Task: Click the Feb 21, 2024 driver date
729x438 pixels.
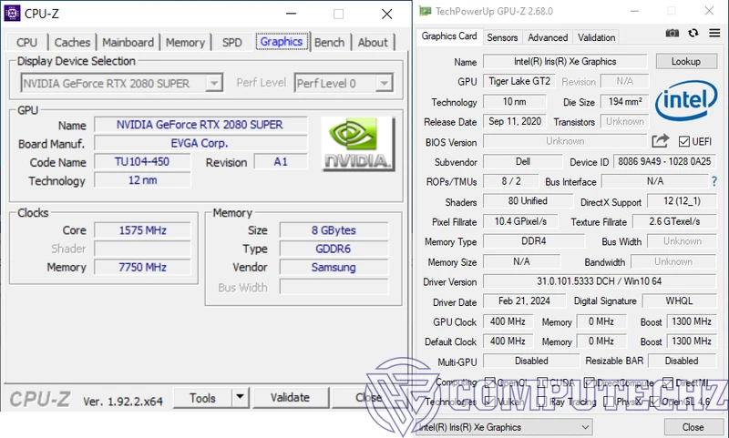Action: (x=524, y=301)
